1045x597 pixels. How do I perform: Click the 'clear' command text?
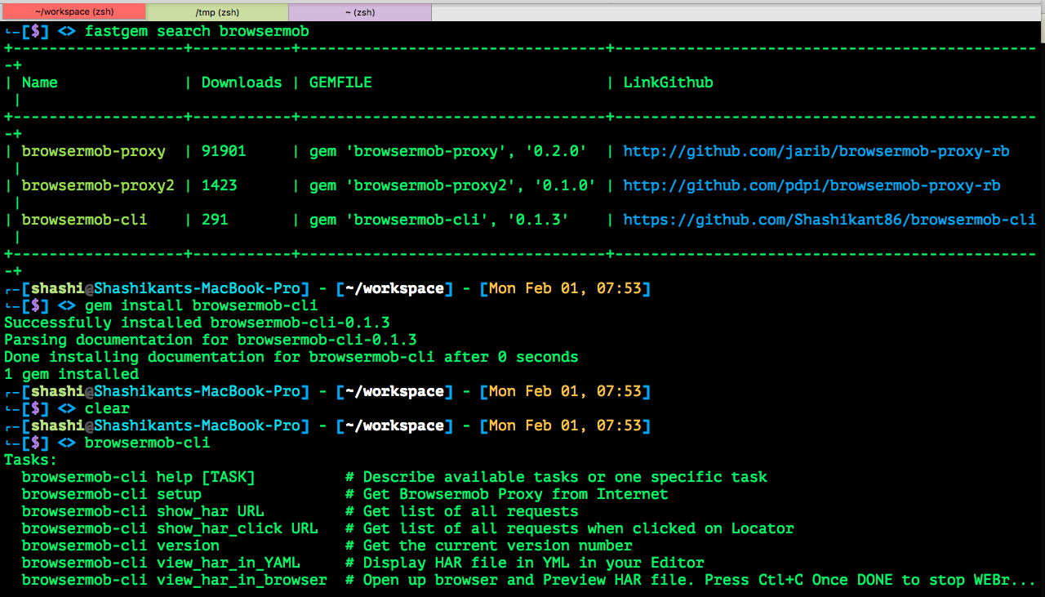(x=107, y=408)
